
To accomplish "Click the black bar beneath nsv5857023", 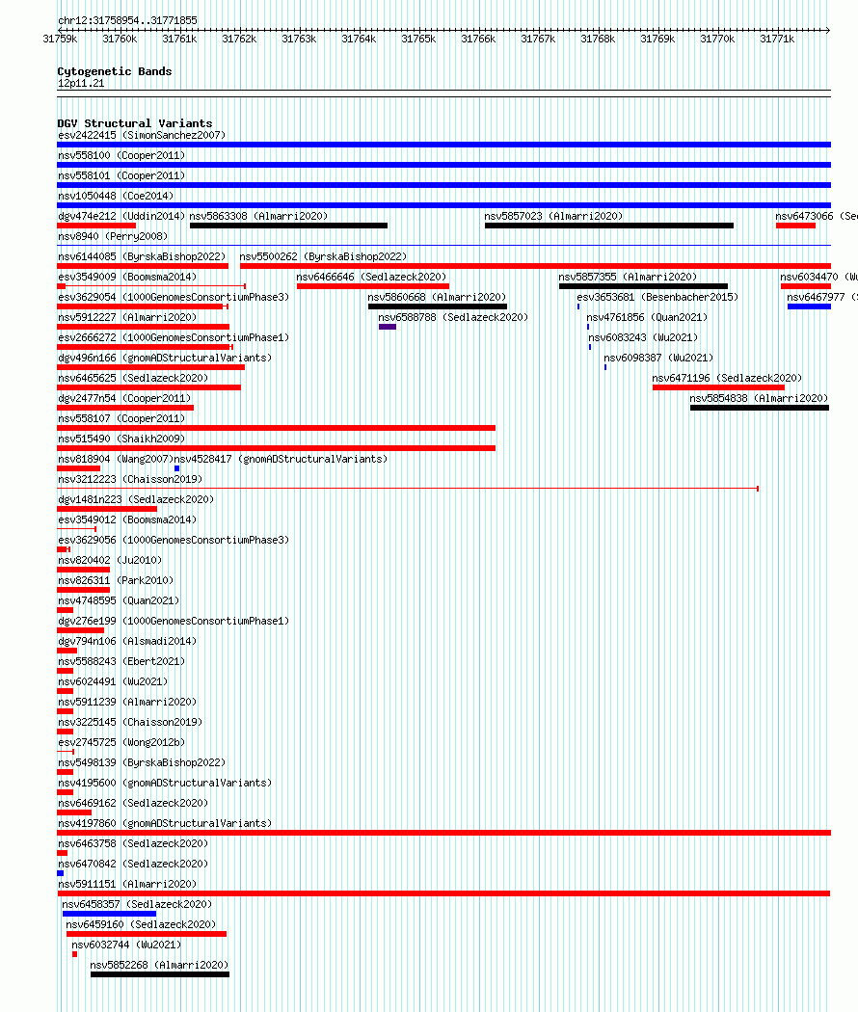I will (x=609, y=226).
